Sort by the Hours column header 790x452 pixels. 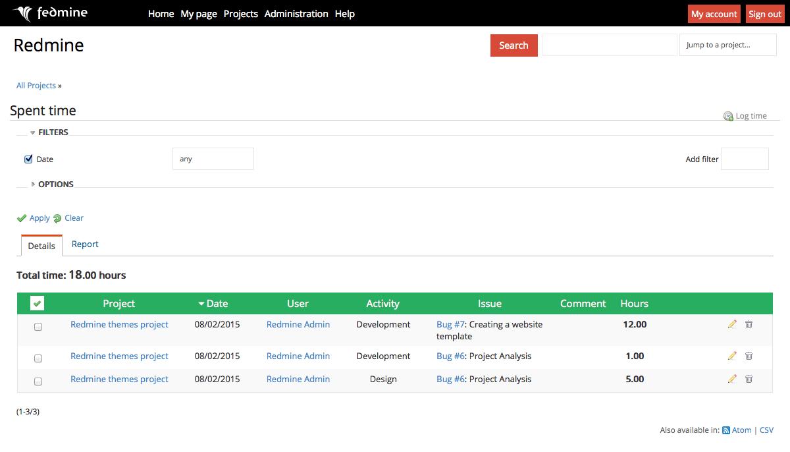(x=635, y=304)
